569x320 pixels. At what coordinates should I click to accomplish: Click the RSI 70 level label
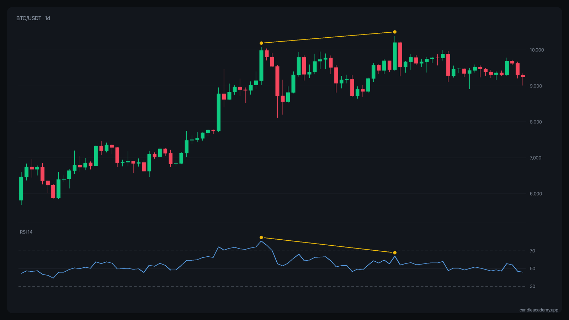pos(532,251)
